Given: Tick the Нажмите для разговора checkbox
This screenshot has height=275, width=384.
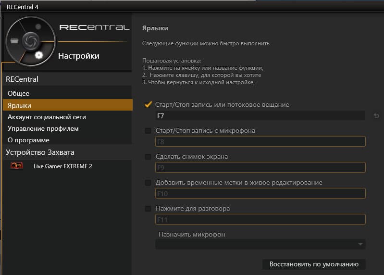Looking at the screenshot, I should pyautogui.click(x=148, y=209).
